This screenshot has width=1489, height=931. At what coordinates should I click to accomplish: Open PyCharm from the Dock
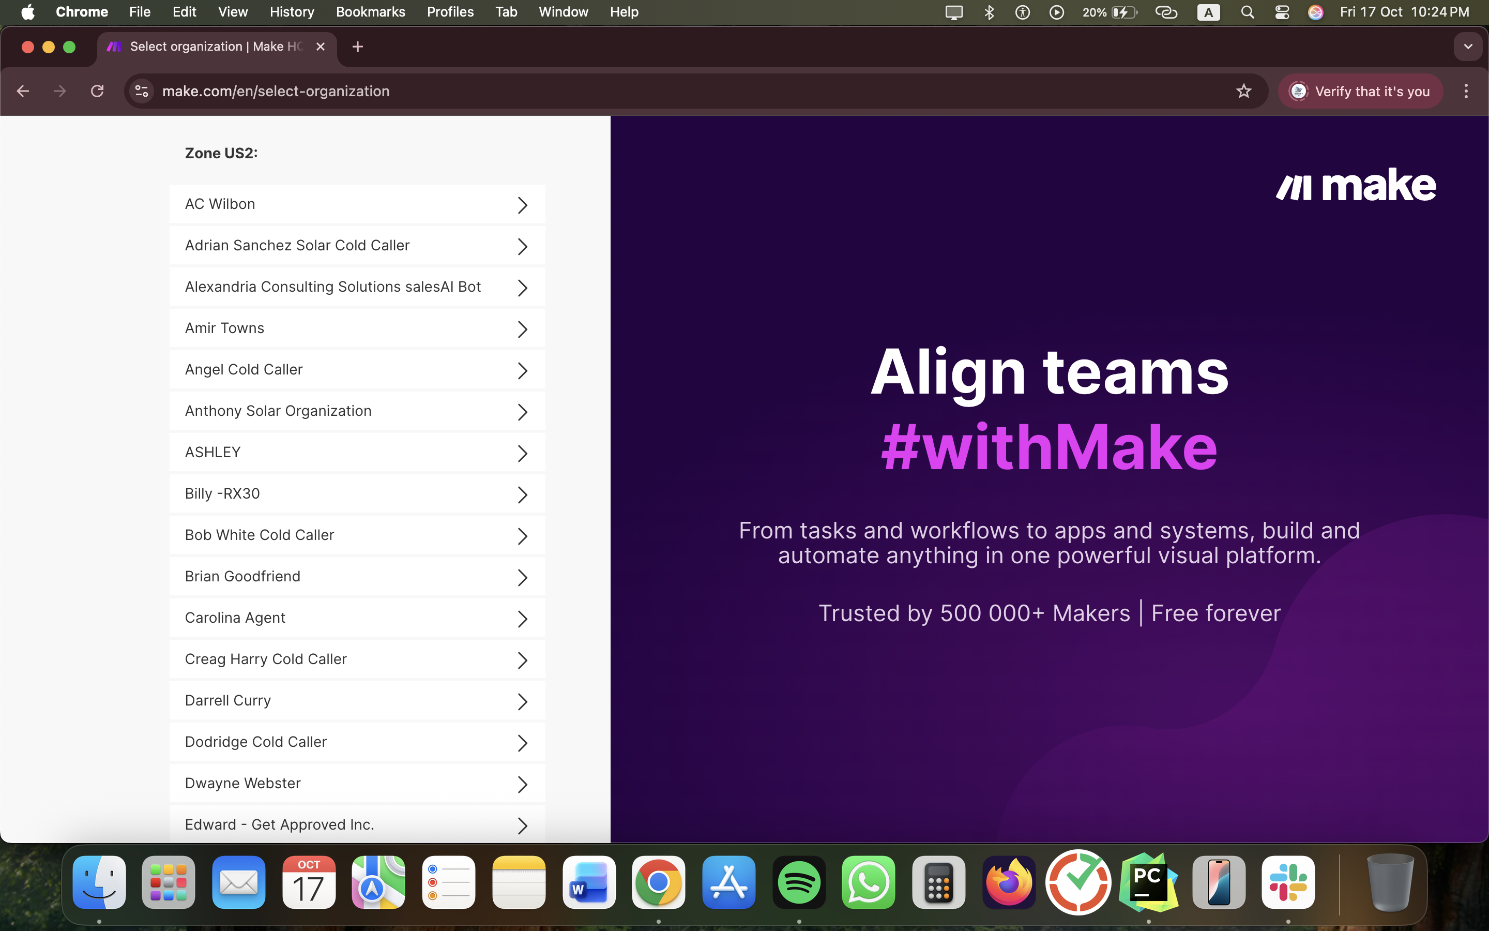pyautogui.click(x=1149, y=882)
